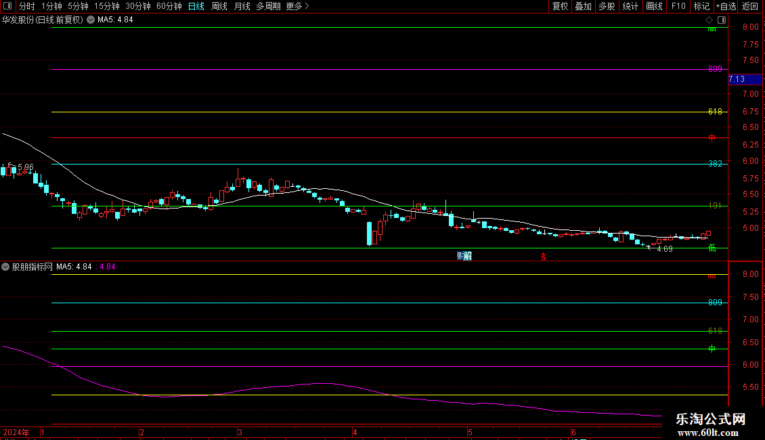Click the 华发股份(日线.前复权) chart title
765x440 pixels.
click(x=43, y=20)
